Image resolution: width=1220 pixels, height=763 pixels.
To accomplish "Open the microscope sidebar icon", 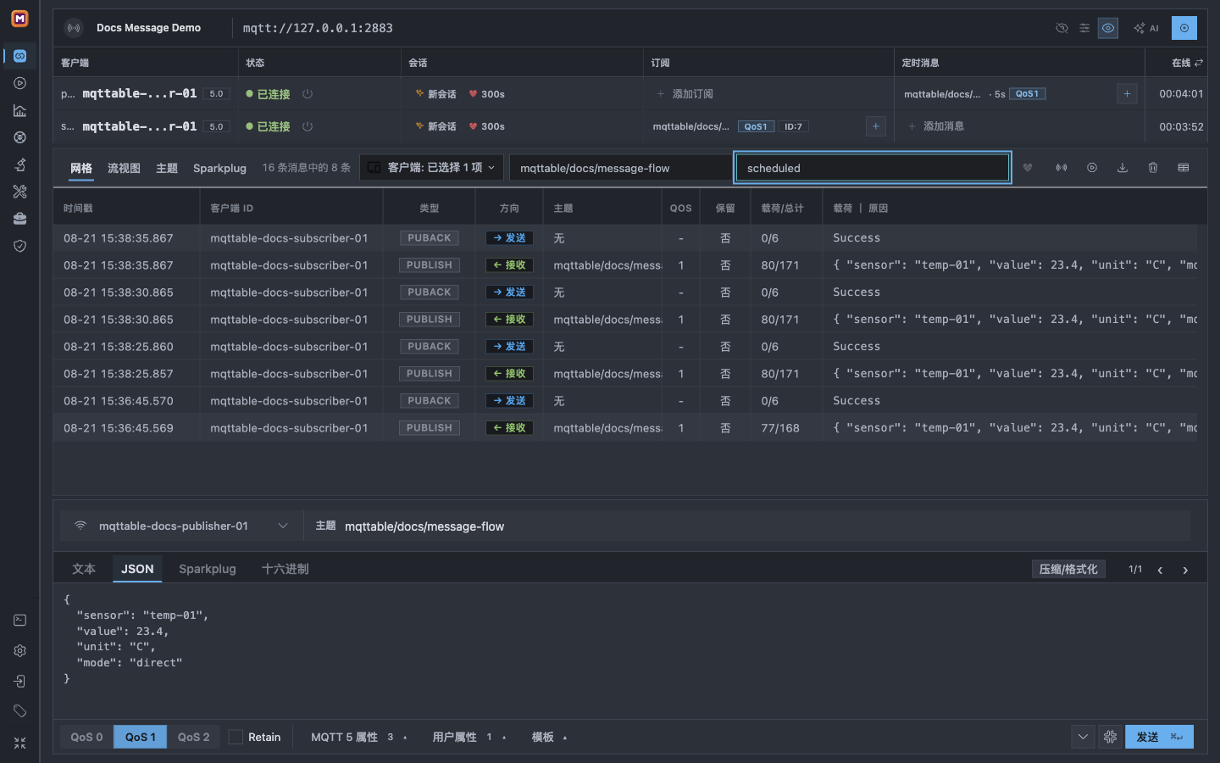I will tap(20, 164).
